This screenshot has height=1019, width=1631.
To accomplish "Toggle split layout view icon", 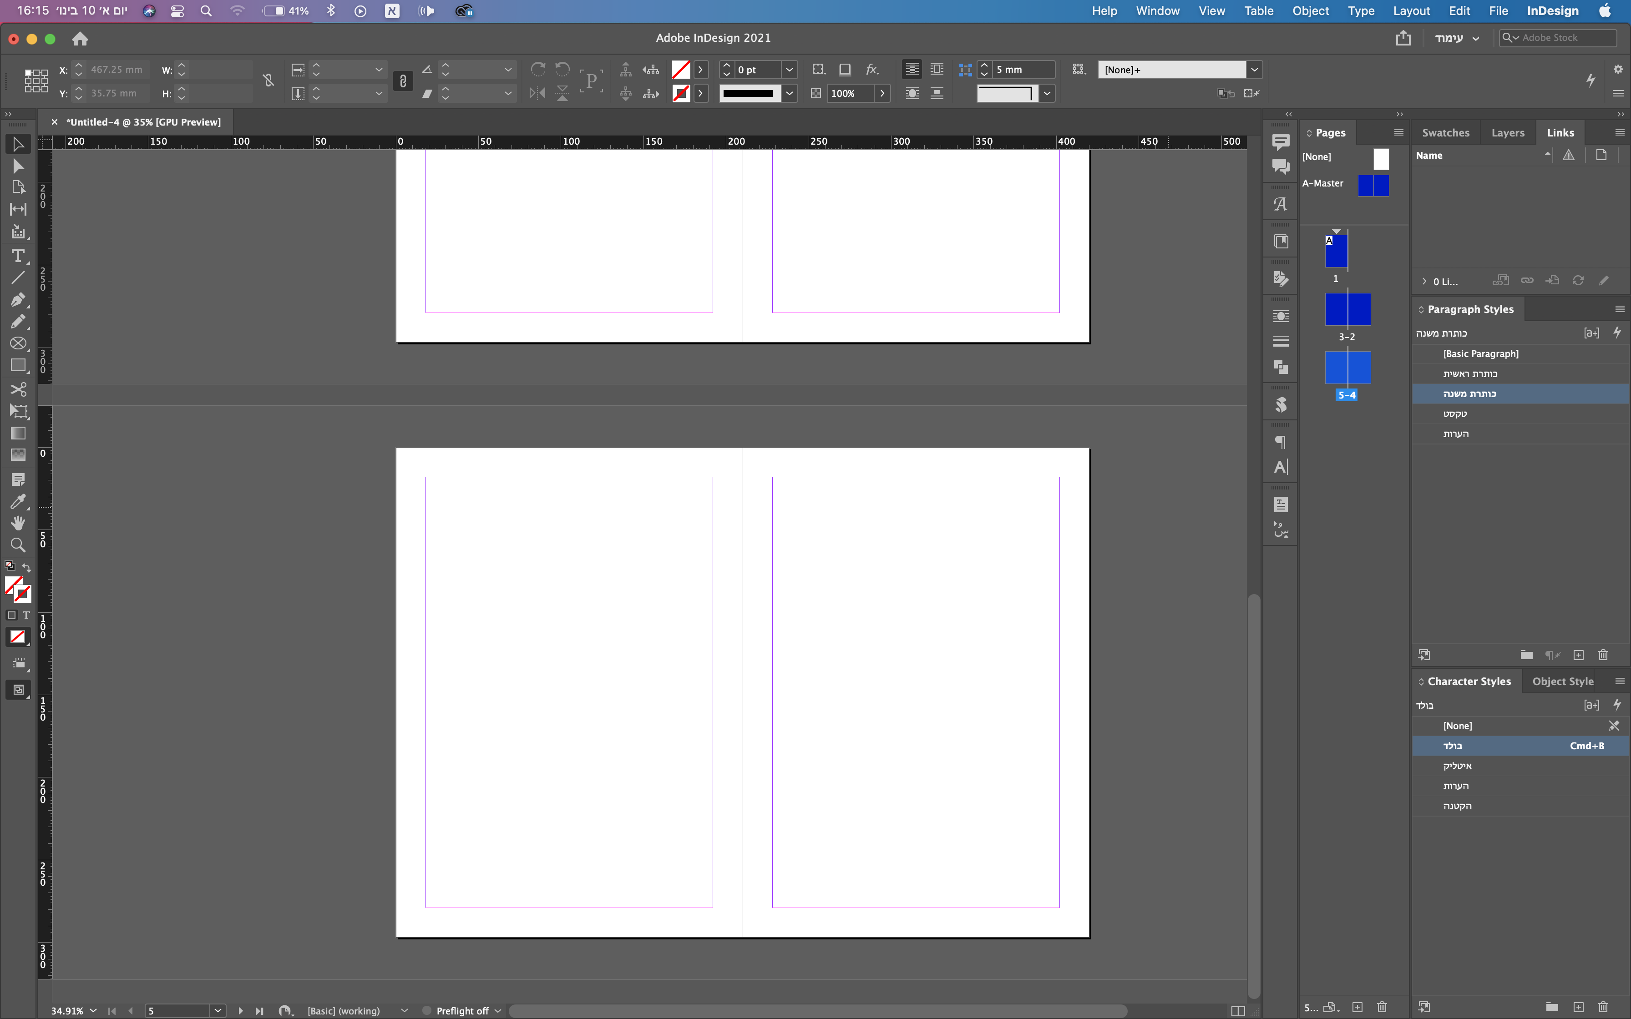I will point(1238,1010).
